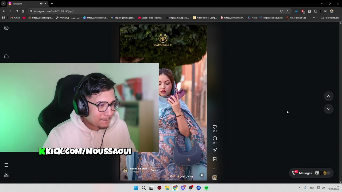
Task: Open the nebx.io/event bookmark
Action: point(271,18)
